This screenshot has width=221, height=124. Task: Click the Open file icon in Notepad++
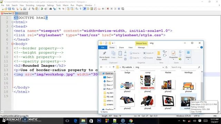coord(6,9)
